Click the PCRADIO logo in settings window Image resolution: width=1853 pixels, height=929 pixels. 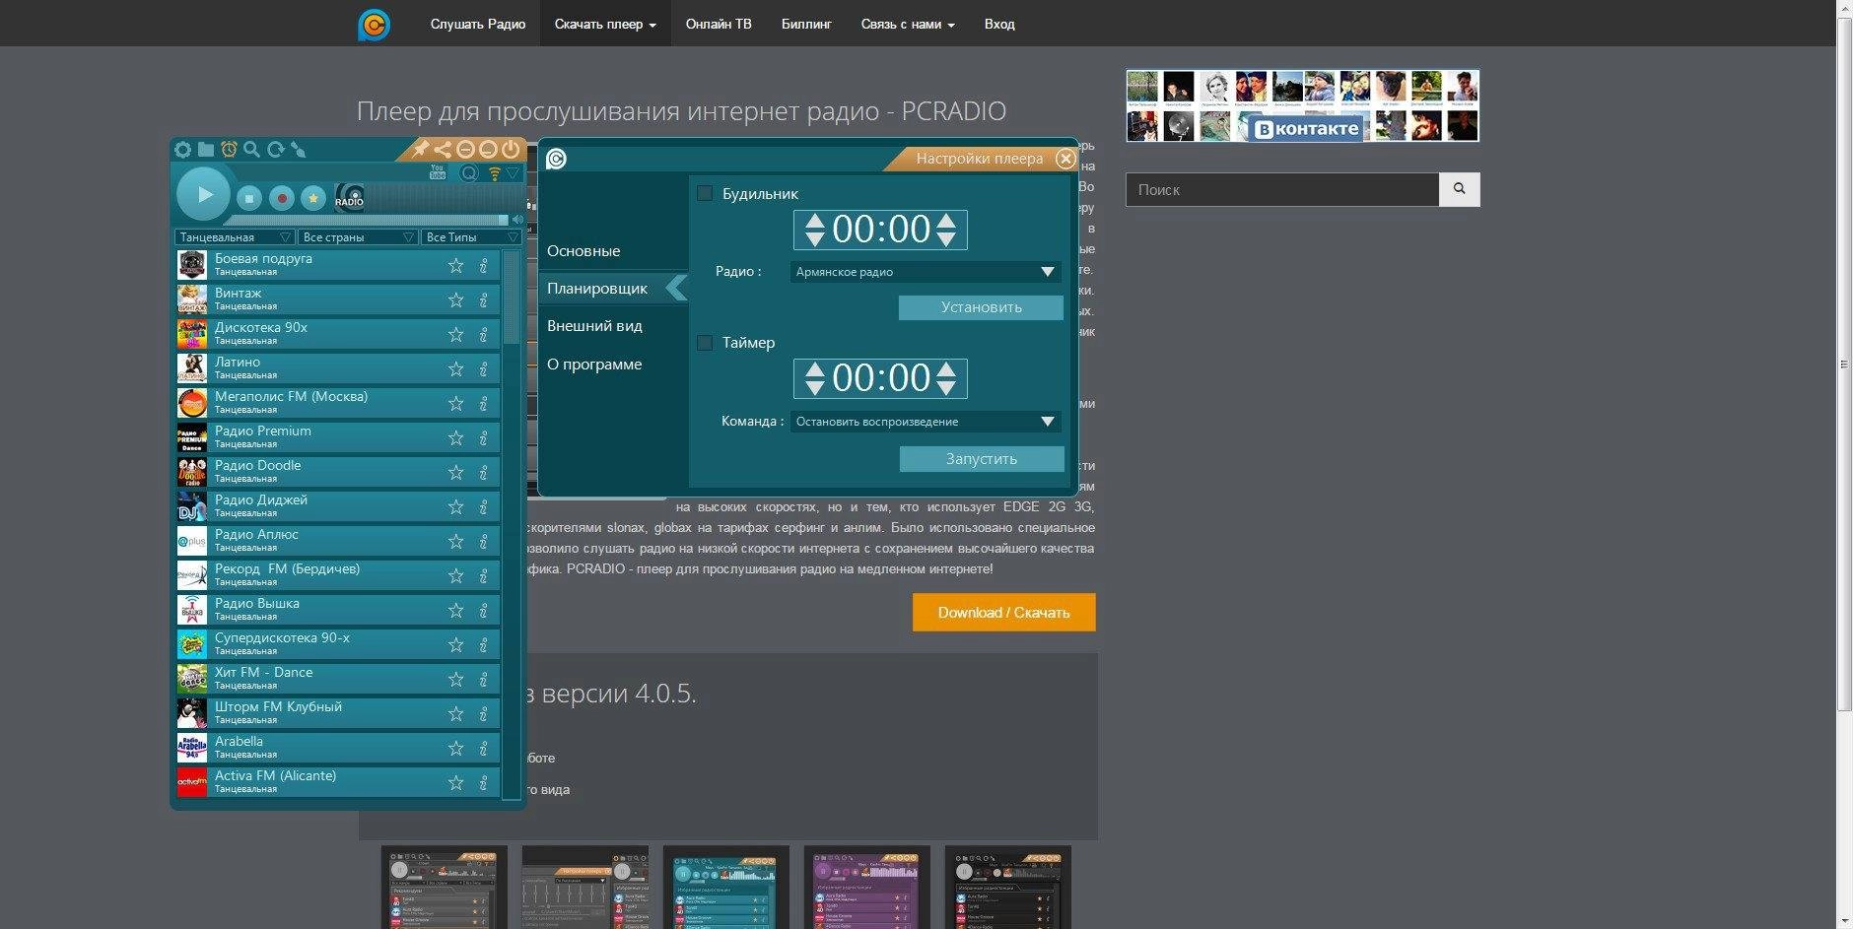point(557,159)
